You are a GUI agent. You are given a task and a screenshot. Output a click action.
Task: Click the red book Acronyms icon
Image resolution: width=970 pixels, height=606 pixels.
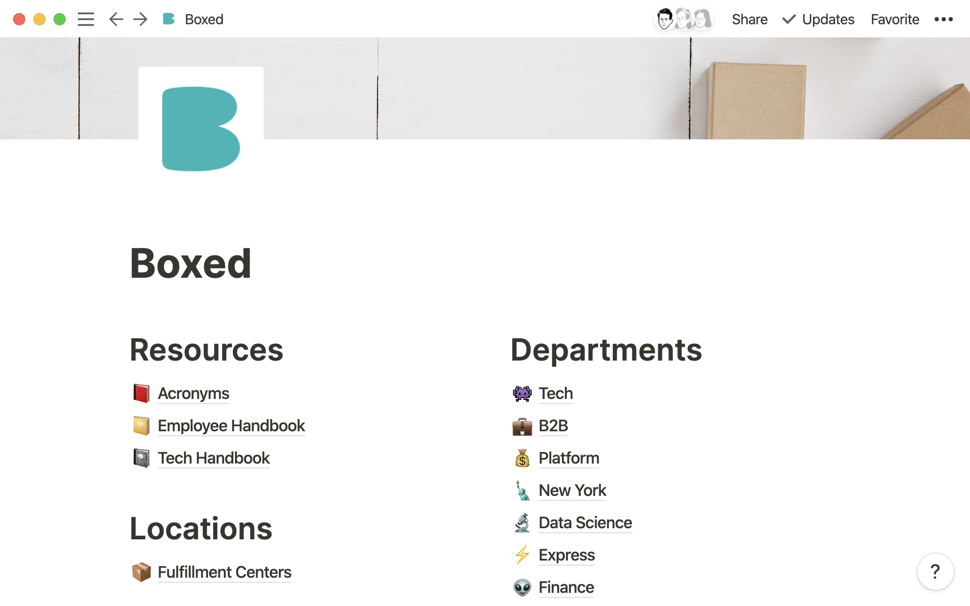pyautogui.click(x=141, y=393)
